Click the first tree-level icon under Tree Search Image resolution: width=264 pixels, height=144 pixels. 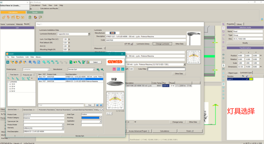tap(8, 78)
